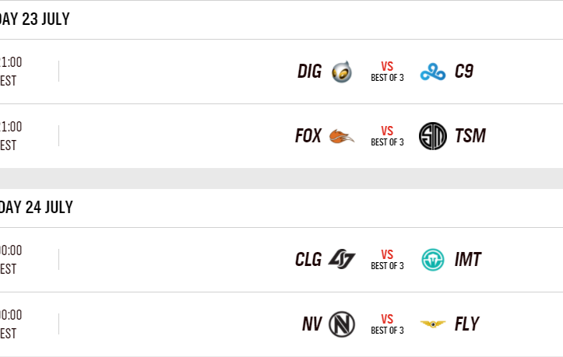Open the DIG team name link
Image resolution: width=563 pixels, height=357 pixels.
pos(309,72)
